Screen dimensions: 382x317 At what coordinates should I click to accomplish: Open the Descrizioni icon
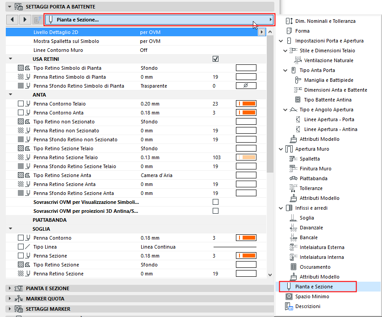click(x=289, y=306)
